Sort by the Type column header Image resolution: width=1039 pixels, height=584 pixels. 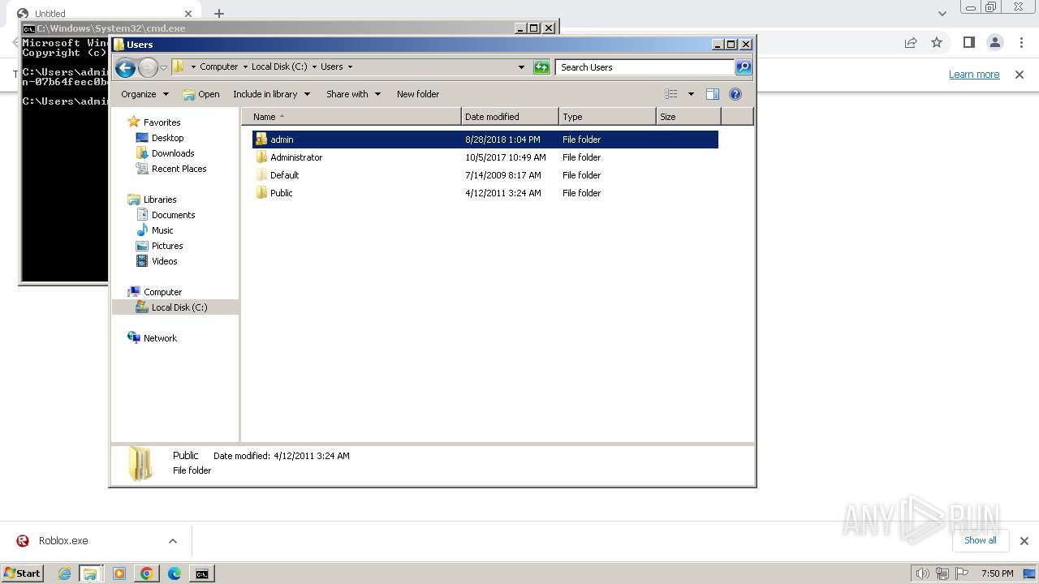tap(607, 117)
